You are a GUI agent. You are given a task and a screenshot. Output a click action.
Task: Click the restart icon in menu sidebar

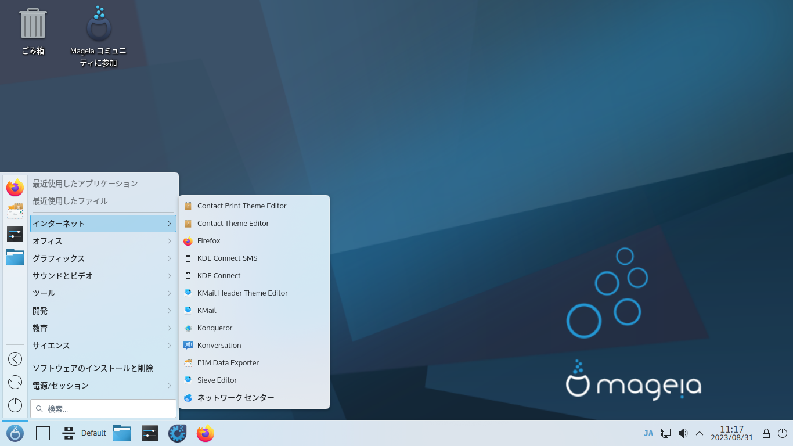tap(15, 382)
